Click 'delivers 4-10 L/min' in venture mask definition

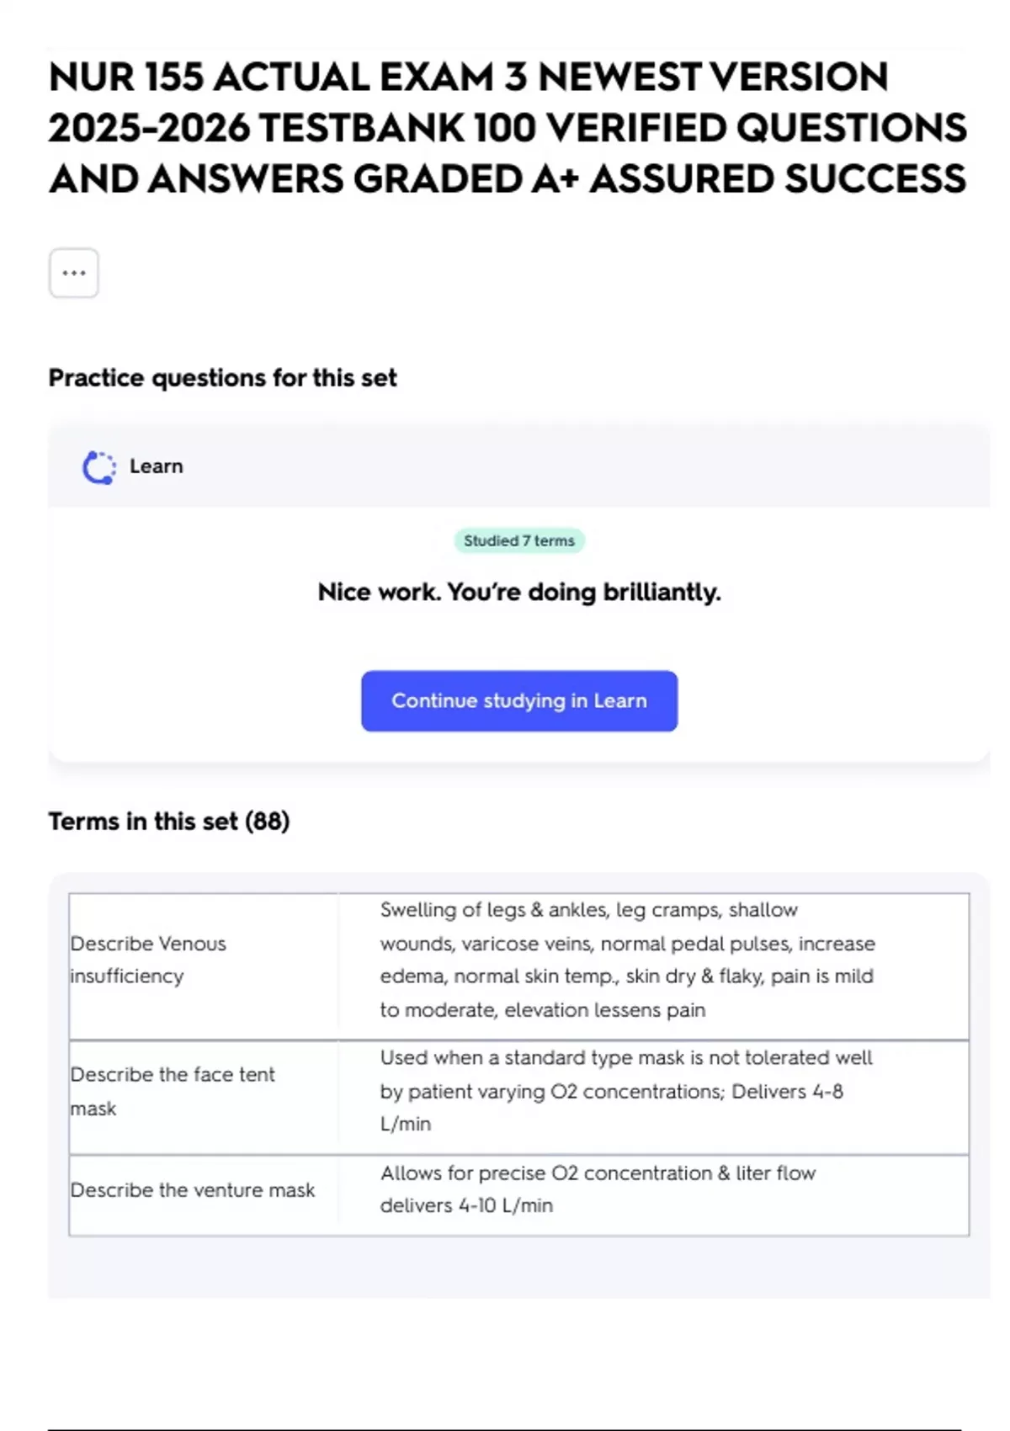coord(466,1205)
